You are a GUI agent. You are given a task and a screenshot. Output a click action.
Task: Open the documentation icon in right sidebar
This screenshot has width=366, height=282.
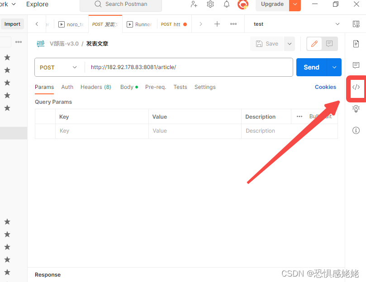coord(356,44)
